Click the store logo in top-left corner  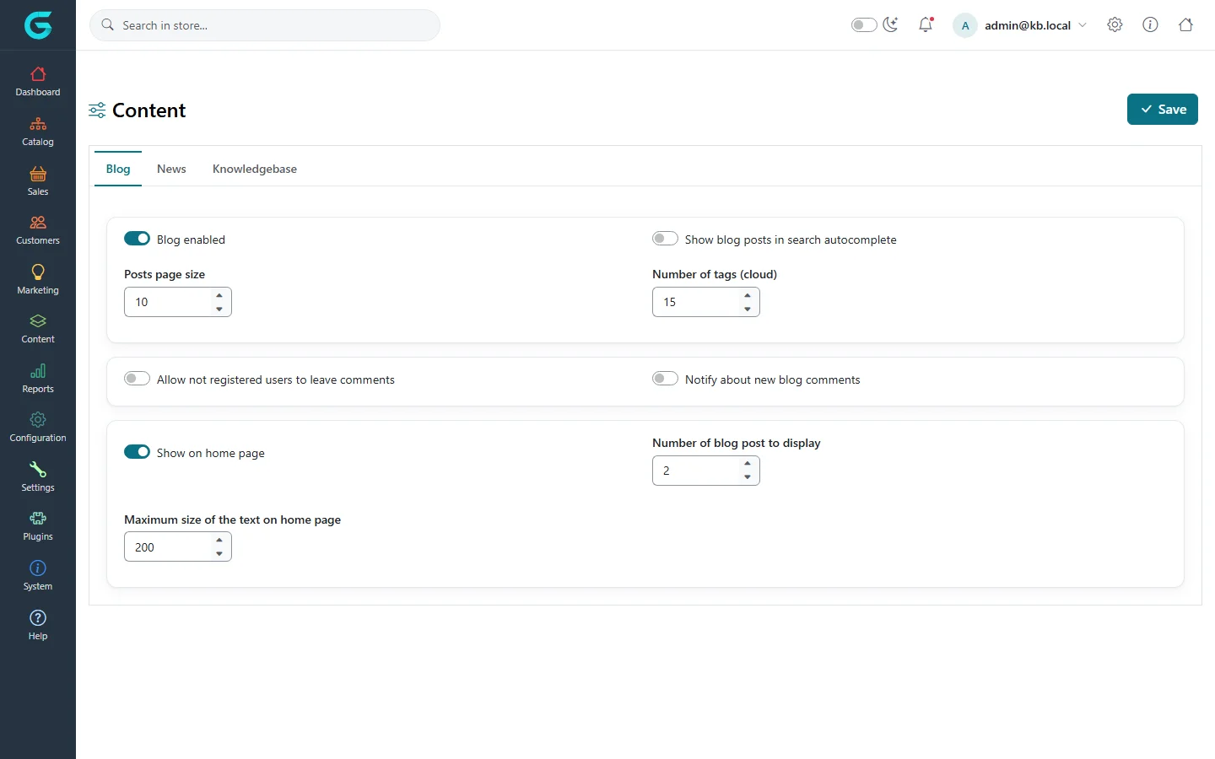38,25
